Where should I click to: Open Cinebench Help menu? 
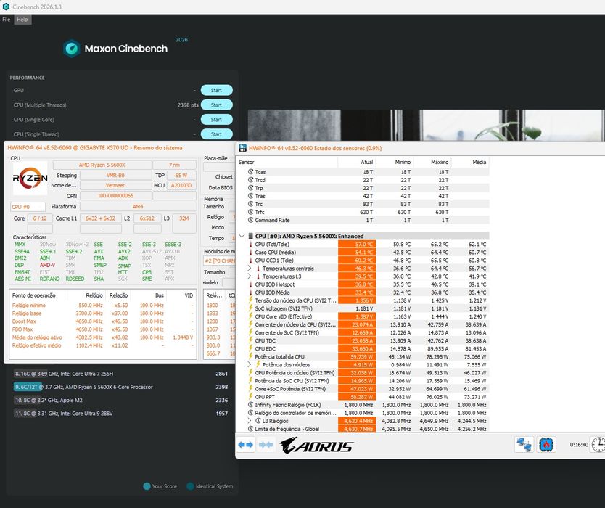(x=22, y=20)
